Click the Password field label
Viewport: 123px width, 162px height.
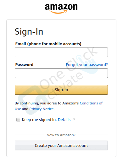click(24, 64)
